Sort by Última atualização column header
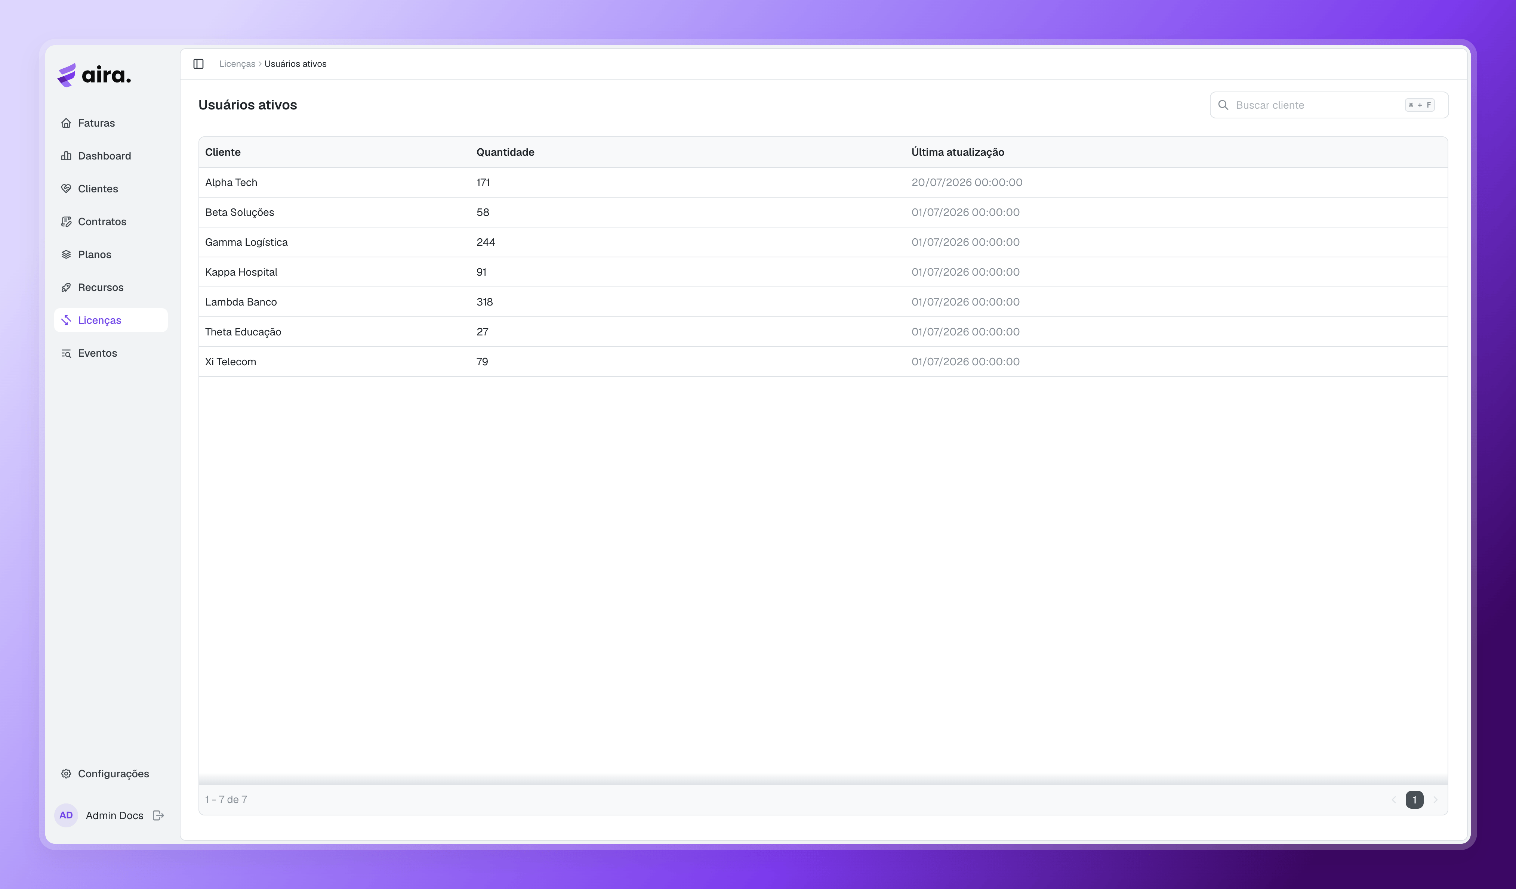 (958, 152)
